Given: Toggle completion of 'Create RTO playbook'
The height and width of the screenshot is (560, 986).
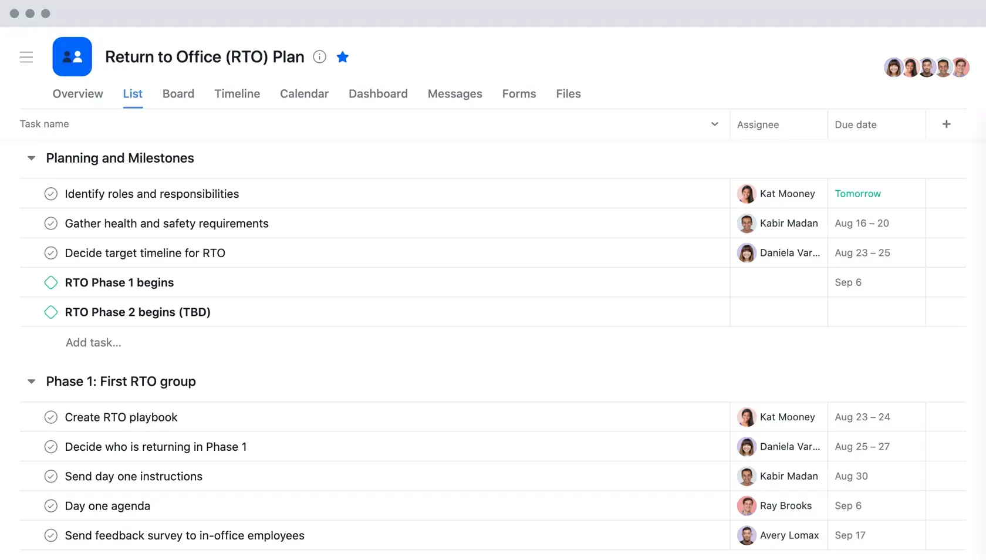Looking at the screenshot, I should 50,417.
